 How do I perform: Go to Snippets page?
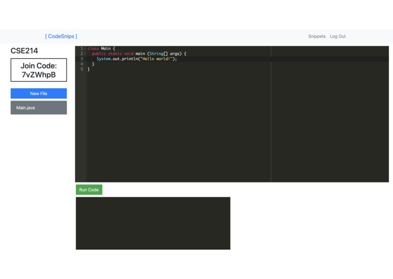click(317, 36)
